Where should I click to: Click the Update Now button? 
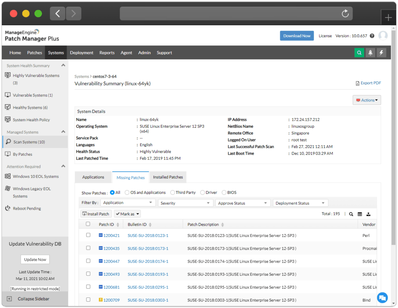[35, 259]
